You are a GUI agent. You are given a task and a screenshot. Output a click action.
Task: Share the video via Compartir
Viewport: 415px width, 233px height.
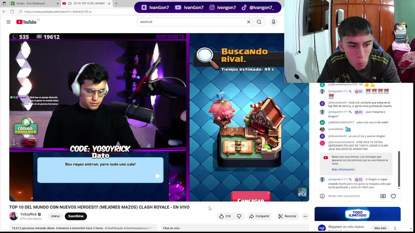(259, 216)
